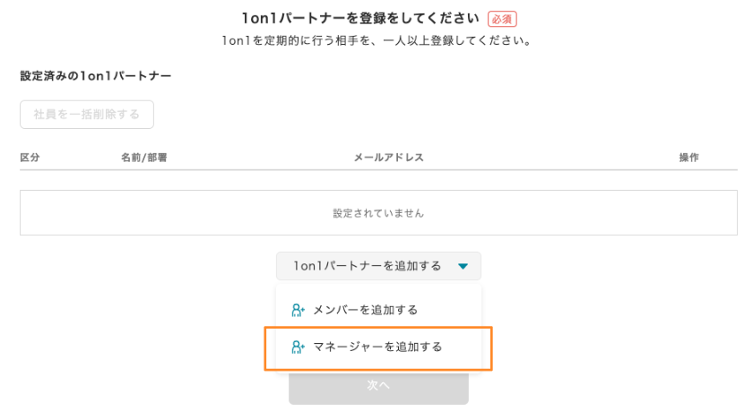
Task: Click the divider line beneath the column headers
Action: [x=378, y=170]
